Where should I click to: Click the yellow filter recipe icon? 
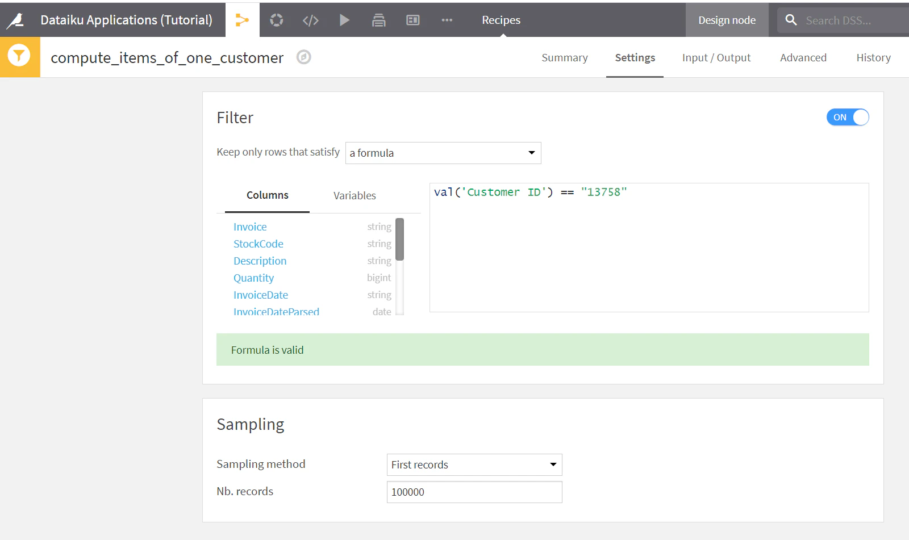coord(20,57)
